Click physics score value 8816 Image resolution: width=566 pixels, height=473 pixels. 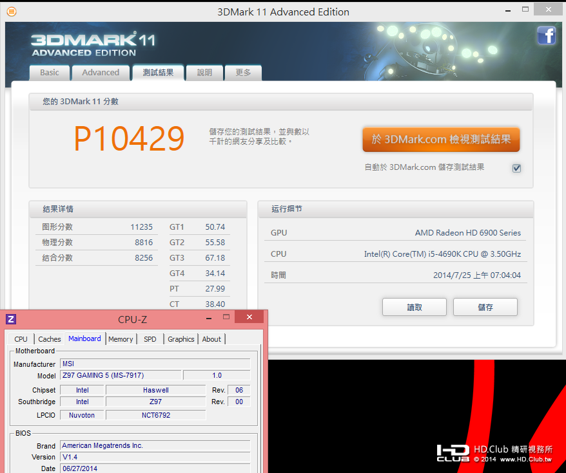pyautogui.click(x=144, y=243)
